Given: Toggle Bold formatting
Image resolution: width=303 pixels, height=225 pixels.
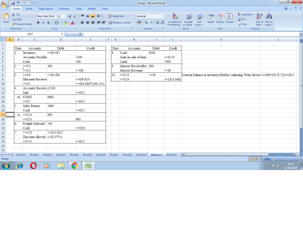Looking at the screenshot, I should 38,23.
